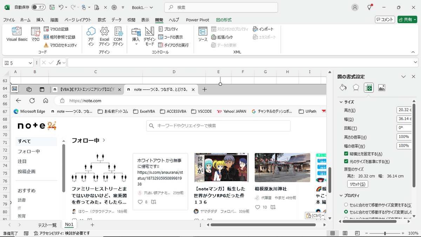421x237 pixels.
Task: Run ダイアログの実行 command
Action: coord(173,45)
